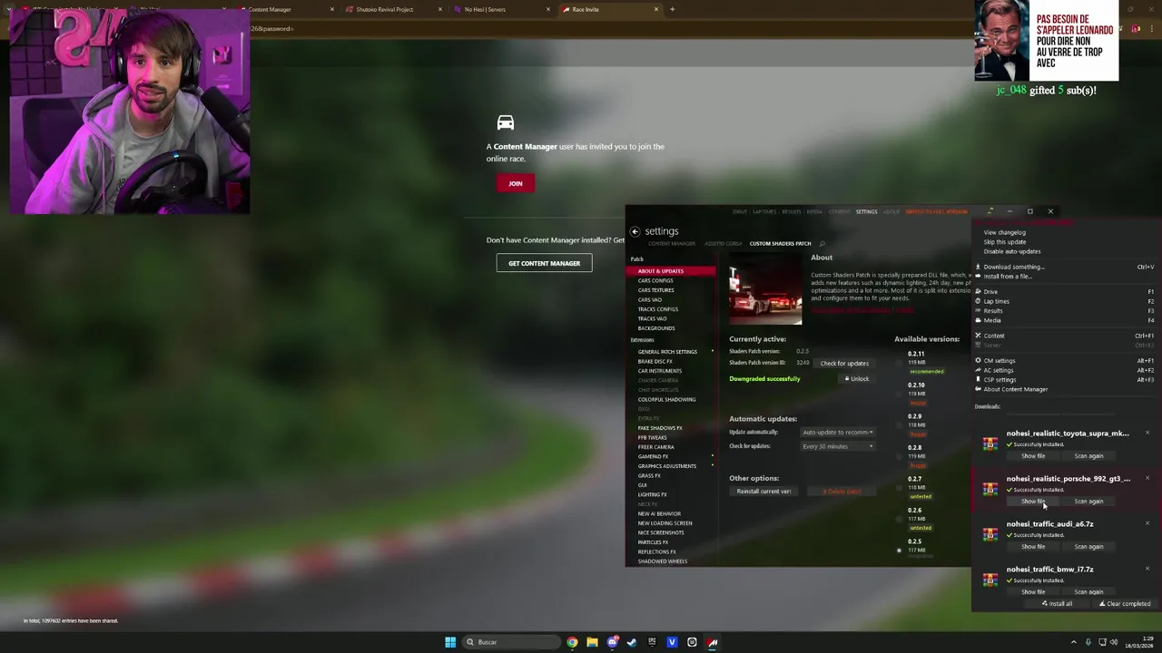Screen dimensions: 1162x653
Task: Open the Check for updates interval dropdown
Action: 837,446
